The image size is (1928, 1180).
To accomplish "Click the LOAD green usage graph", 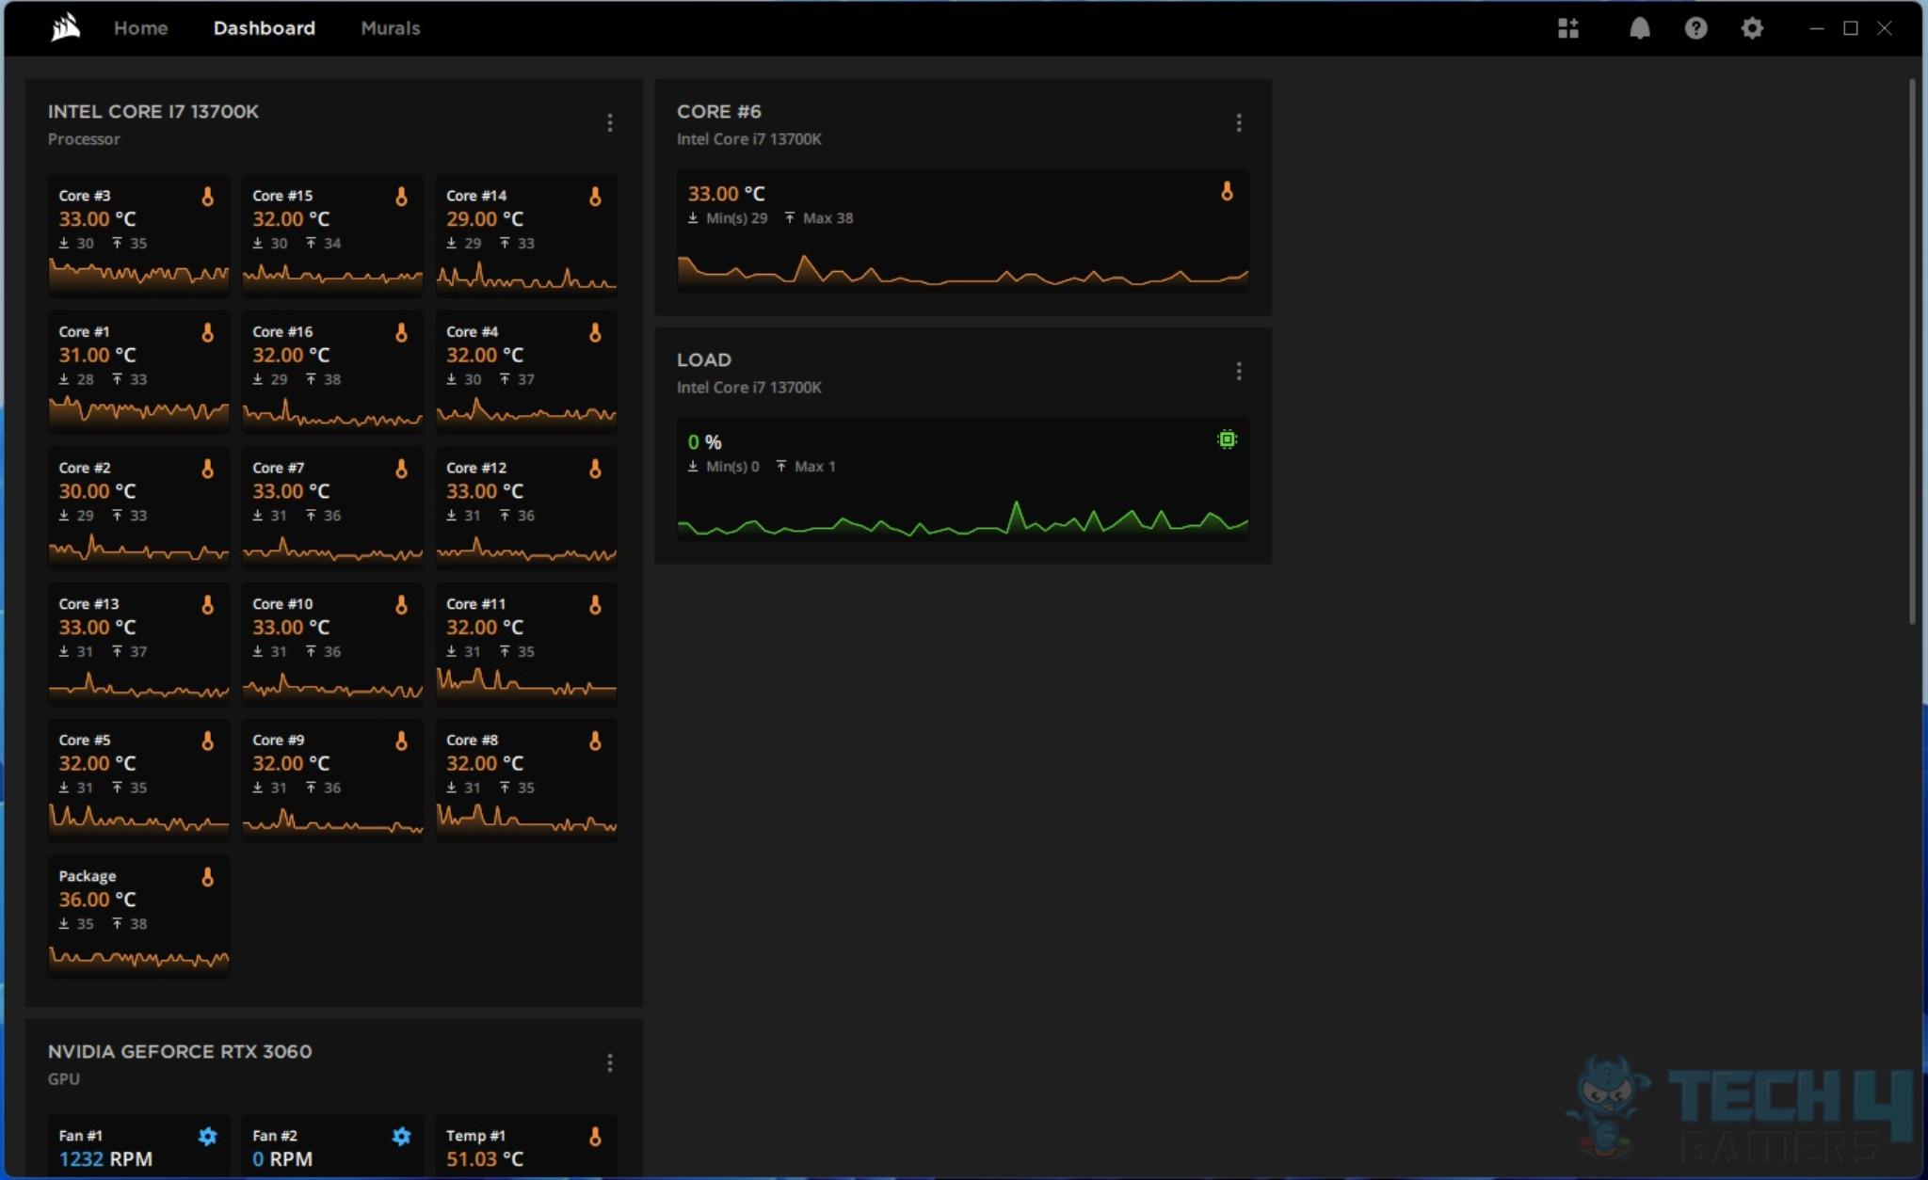I will [x=963, y=519].
